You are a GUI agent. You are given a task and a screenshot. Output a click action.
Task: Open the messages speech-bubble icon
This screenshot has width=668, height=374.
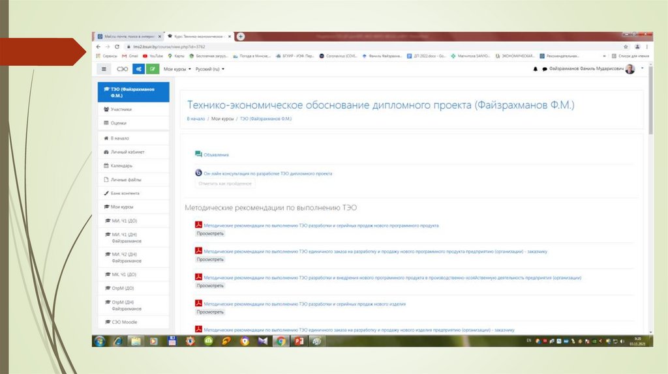[x=545, y=69]
